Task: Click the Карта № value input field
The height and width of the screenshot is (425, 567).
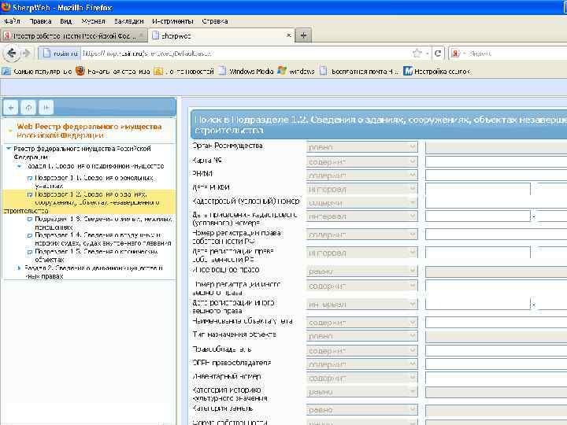Action: (x=496, y=161)
